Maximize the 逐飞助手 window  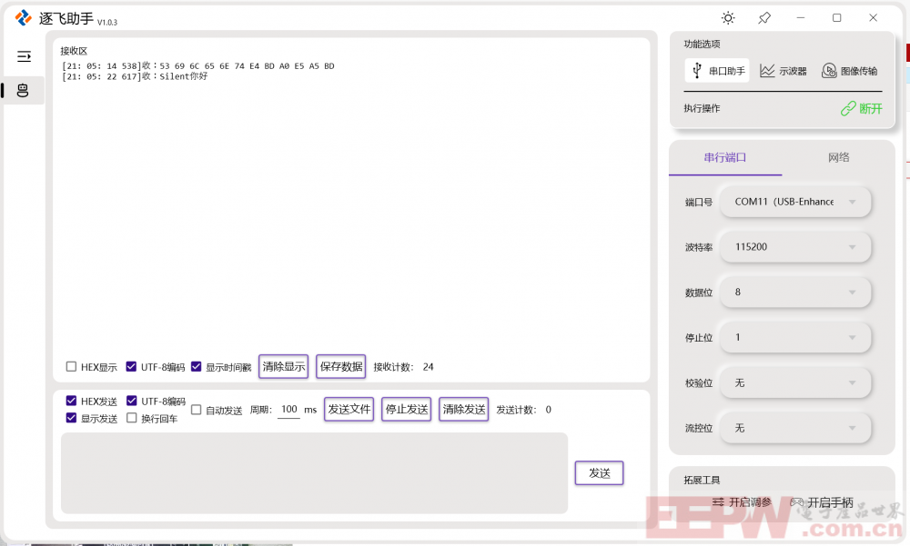(837, 18)
